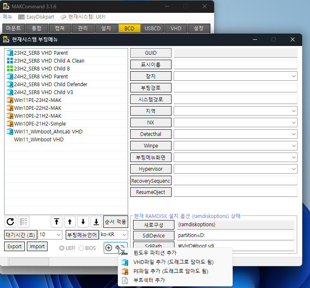Click the 새로구성 button
This screenshot has height=288, width=310.
click(154, 225)
